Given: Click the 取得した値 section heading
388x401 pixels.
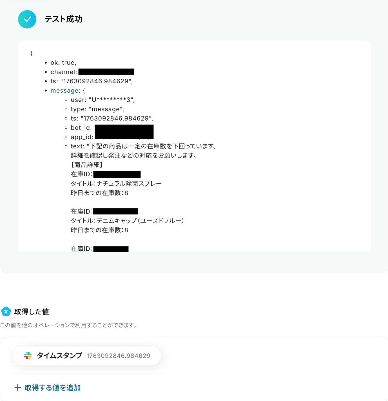Looking at the screenshot, I should (x=32, y=312).
